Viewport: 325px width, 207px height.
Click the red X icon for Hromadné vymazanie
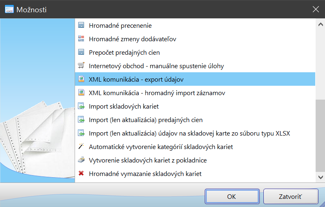click(81, 174)
